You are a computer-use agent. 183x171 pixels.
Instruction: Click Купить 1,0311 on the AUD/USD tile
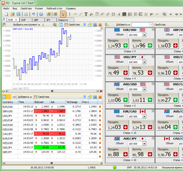[x=142, y=98]
